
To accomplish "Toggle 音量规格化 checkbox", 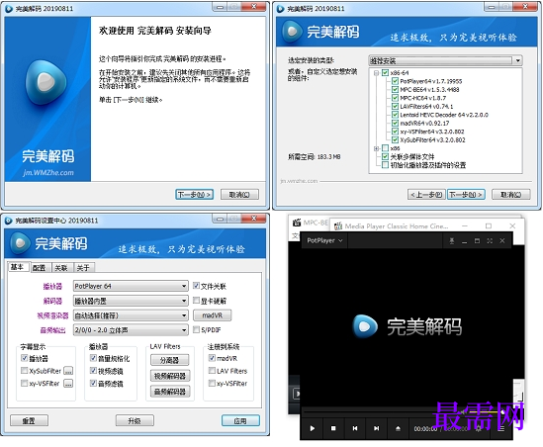I will click(93, 358).
